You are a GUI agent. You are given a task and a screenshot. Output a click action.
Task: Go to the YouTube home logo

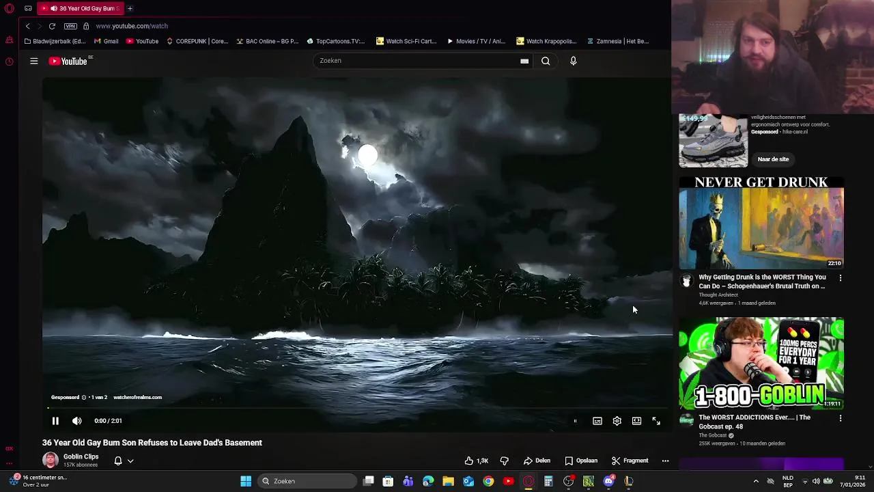point(68,61)
